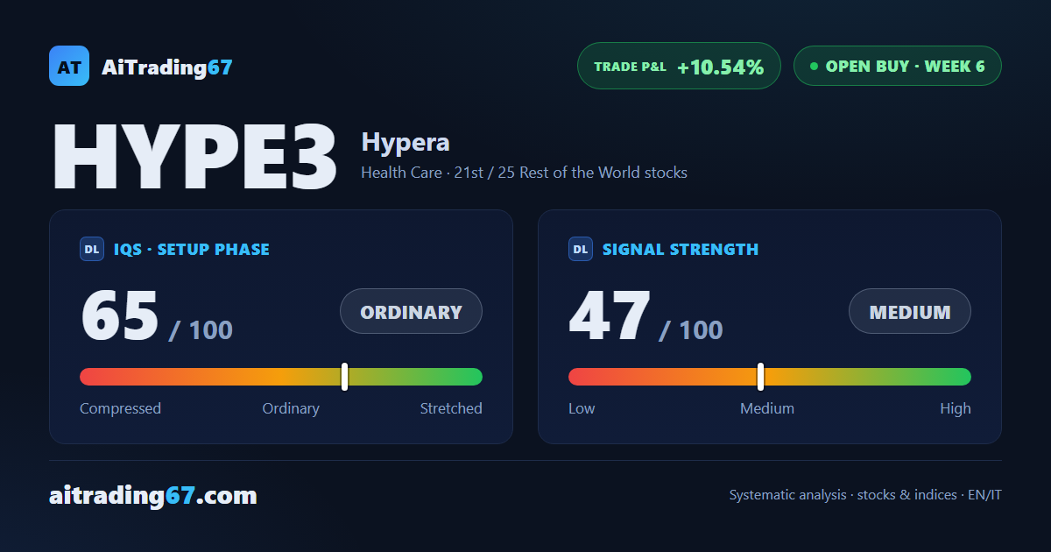This screenshot has width=1051, height=552.
Task: Click the HYPE3 ticker heading
Action: [x=195, y=157]
